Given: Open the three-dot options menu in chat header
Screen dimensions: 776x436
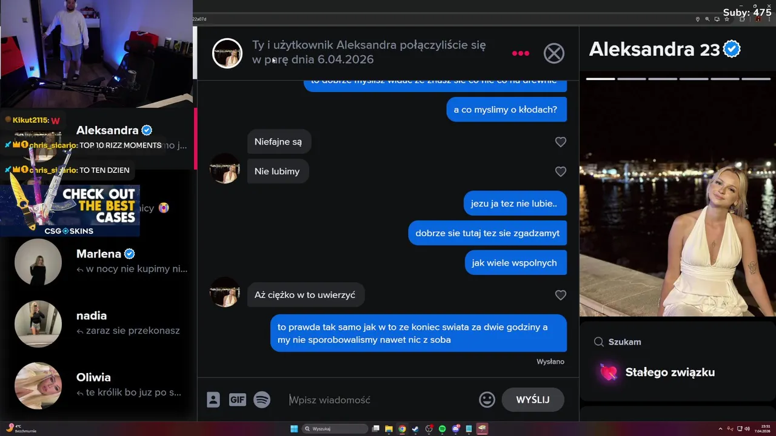Looking at the screenshot, I should click(520, 53).
